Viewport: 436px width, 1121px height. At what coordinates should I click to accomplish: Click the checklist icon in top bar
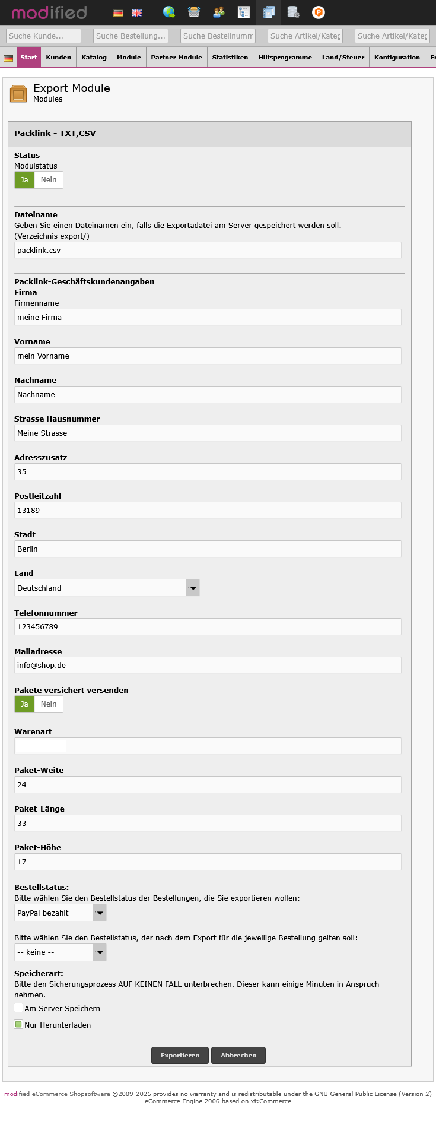click(244, 12)
